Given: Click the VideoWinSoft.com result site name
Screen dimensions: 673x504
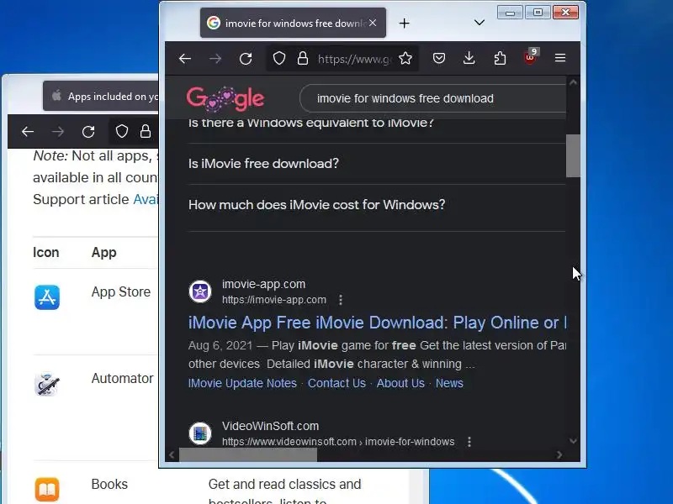Looking at the screenshot, I should coord(270,426).
